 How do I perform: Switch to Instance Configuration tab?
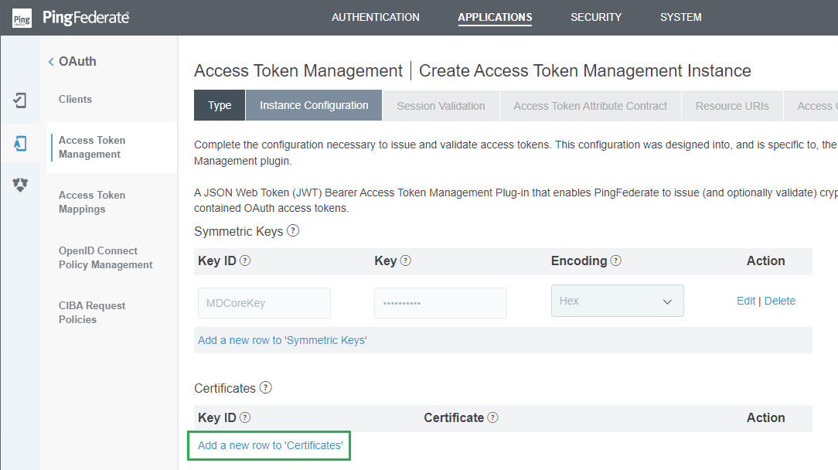coord(314,105)
